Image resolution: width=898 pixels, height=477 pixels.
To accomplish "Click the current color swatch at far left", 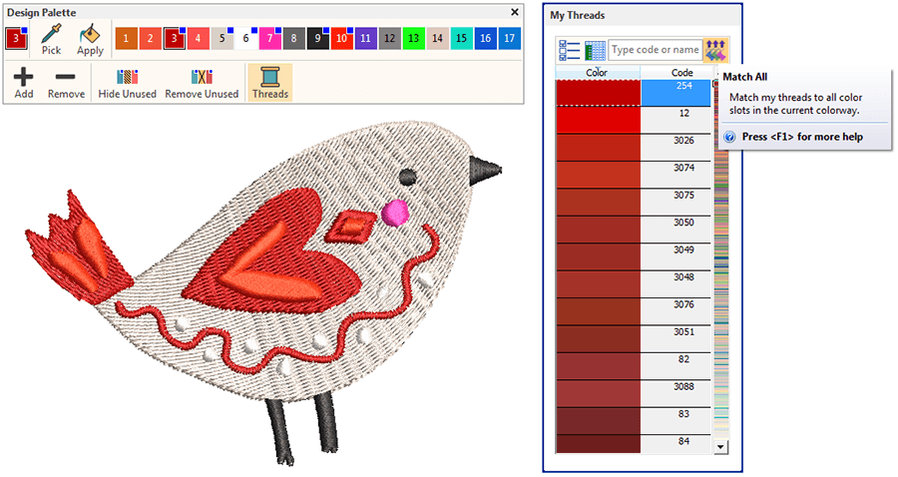I will pos(16,38).
